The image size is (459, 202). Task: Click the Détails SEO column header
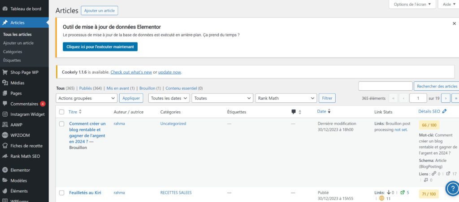[429, 111]
